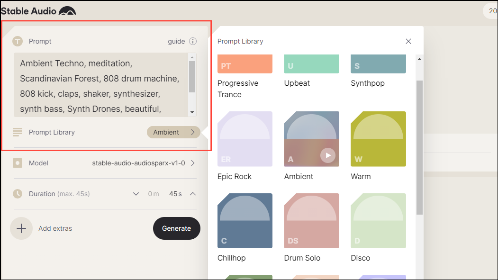Select the Progressive Trance preset

[244, 64]
